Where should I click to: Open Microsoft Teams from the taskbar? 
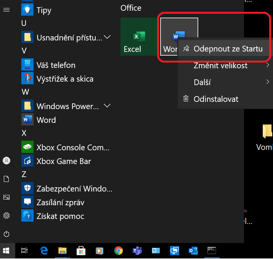click(137, 251)
